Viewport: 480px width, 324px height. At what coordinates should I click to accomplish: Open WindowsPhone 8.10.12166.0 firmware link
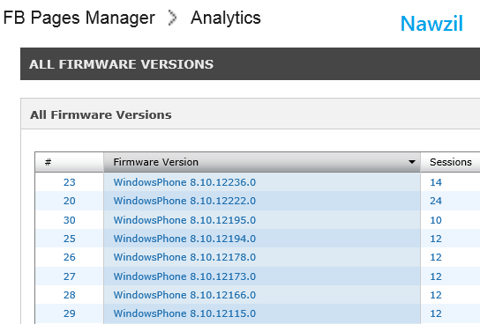(184, 295)
